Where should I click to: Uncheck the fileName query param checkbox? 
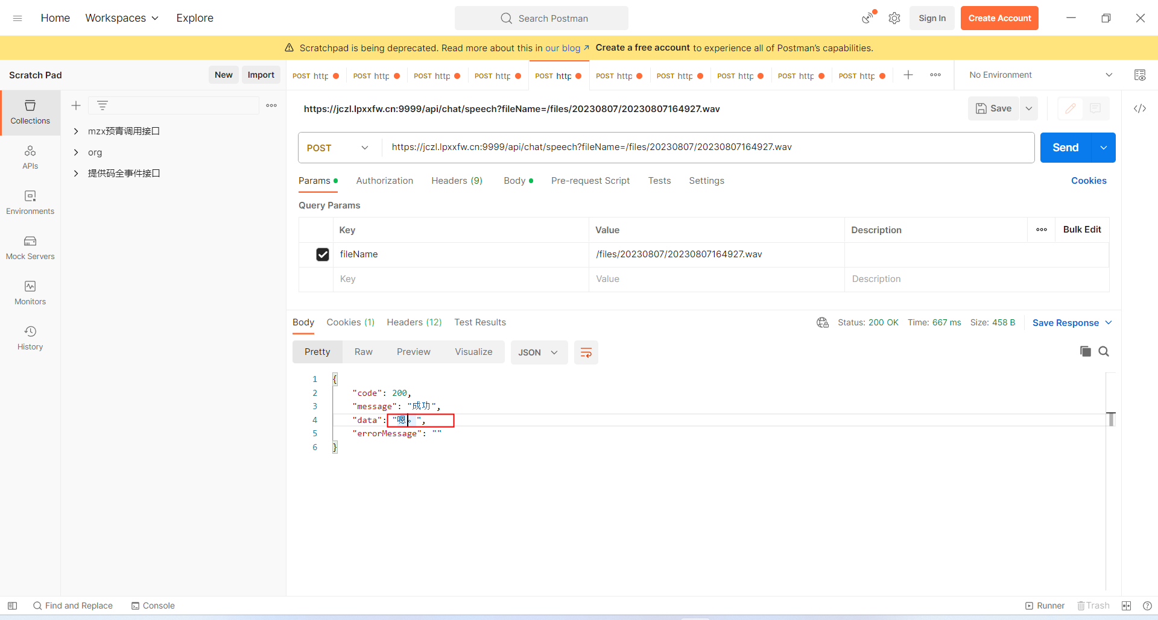pyautogui.click(x=323, y=254)
